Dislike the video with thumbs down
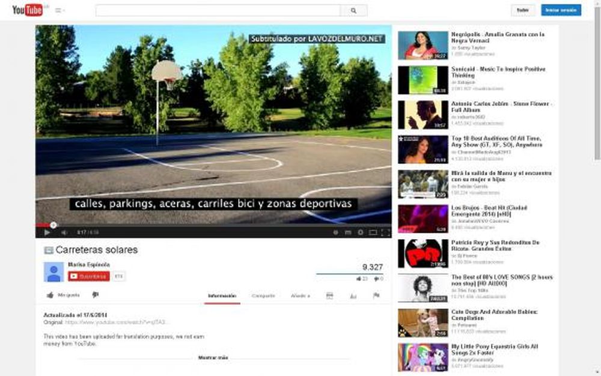601x376 pixels. tap(96, 294)
